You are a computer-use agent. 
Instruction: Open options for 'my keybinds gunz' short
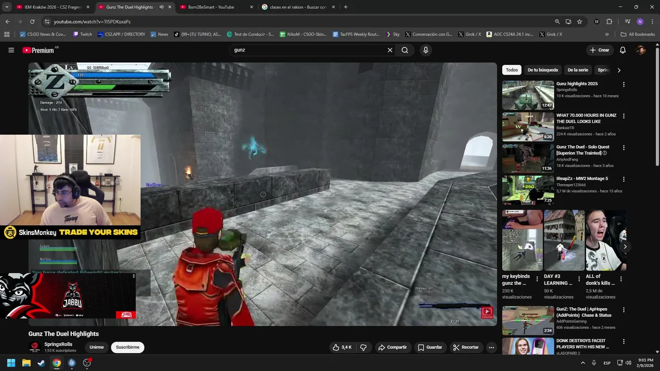point(537,279)
